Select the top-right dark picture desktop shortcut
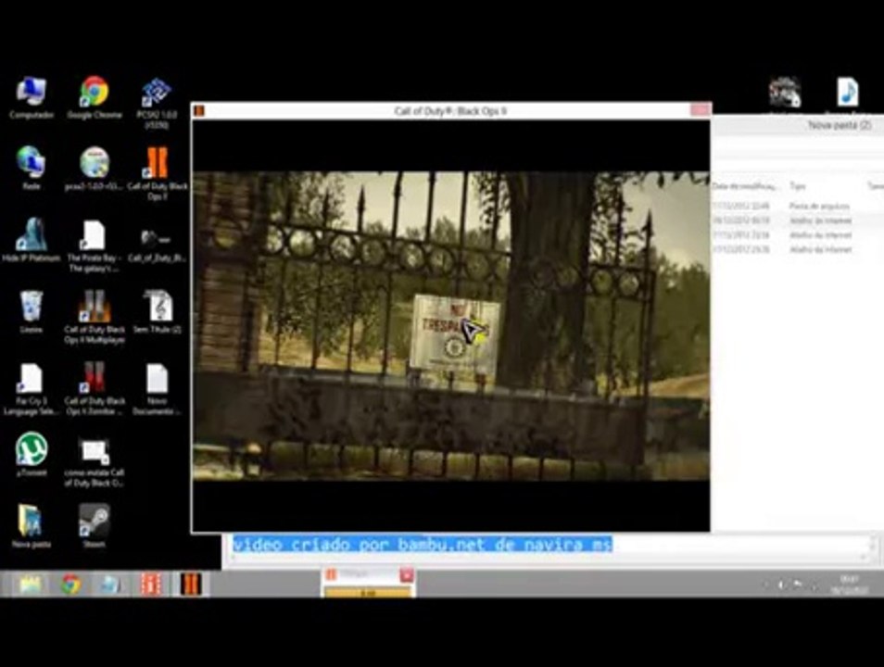 pos(784,92)
